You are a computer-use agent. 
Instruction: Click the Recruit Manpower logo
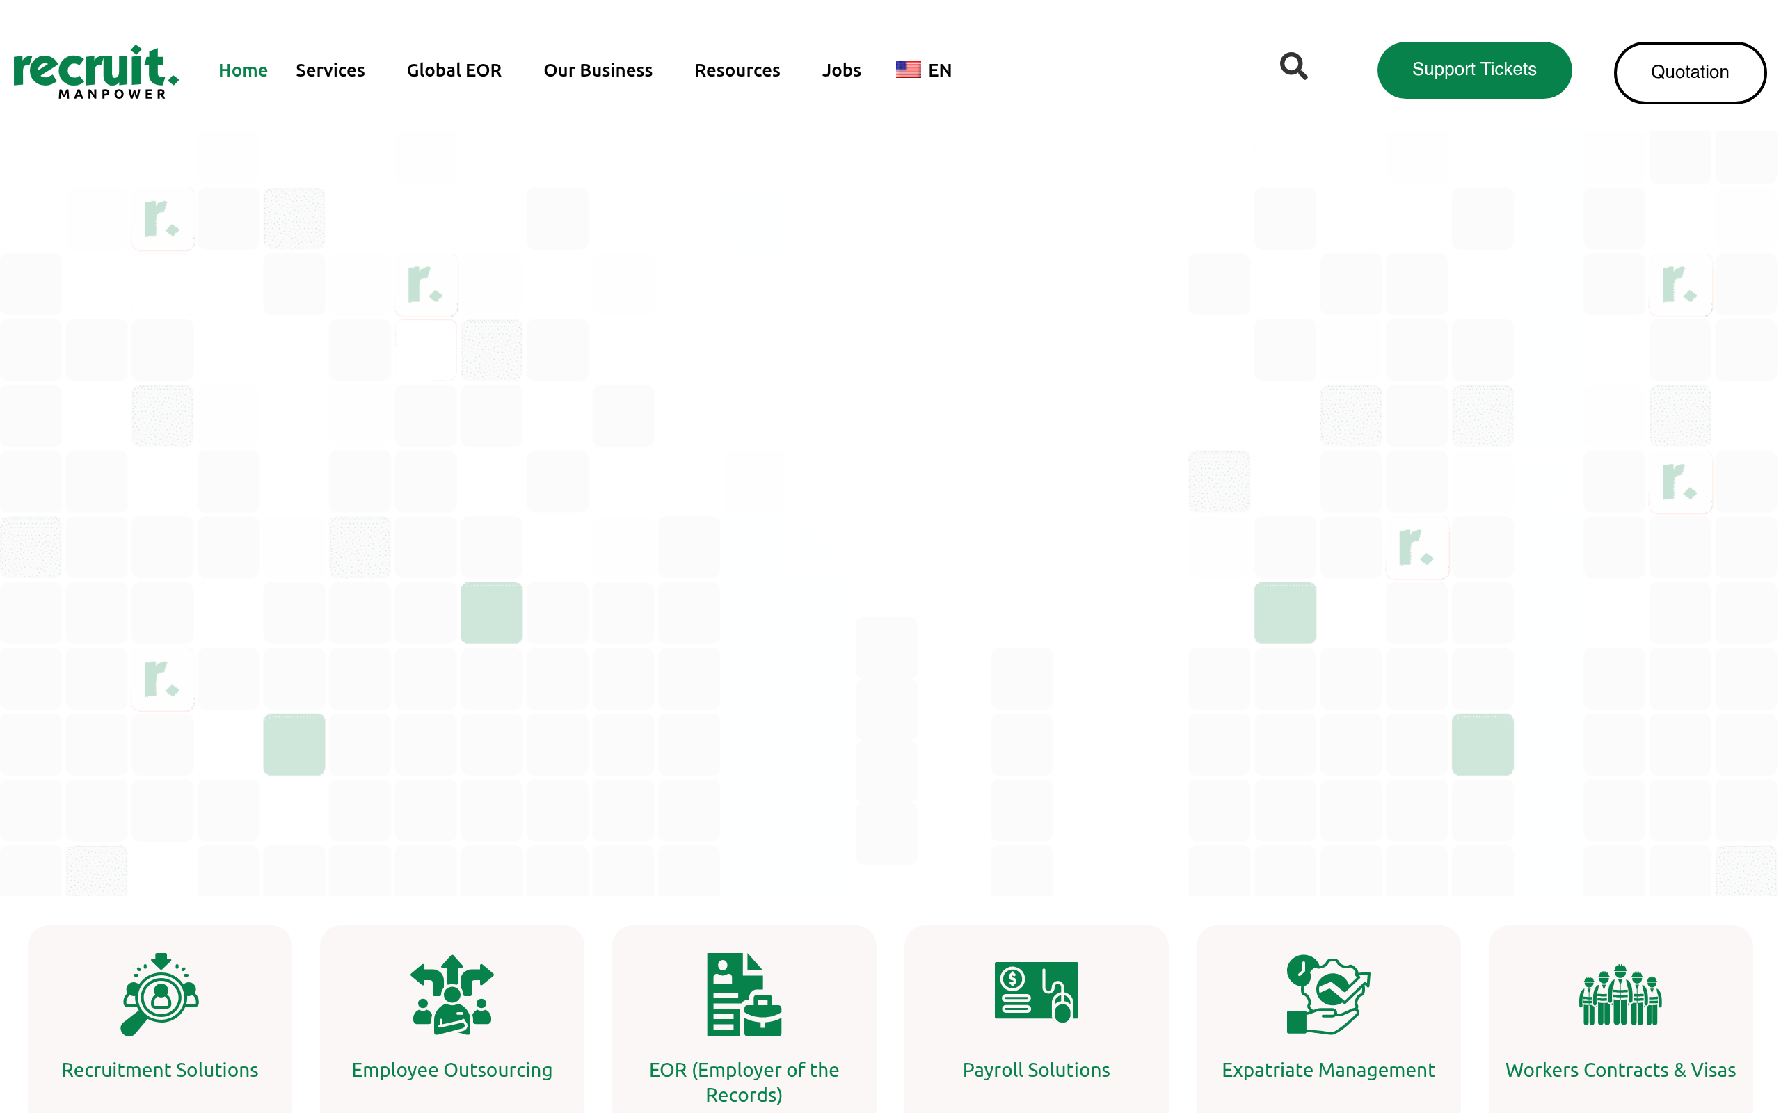[97, 72]
